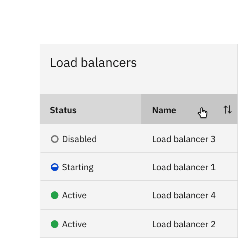Select the Load balancer 4 name cell

(x=189, y=195)
